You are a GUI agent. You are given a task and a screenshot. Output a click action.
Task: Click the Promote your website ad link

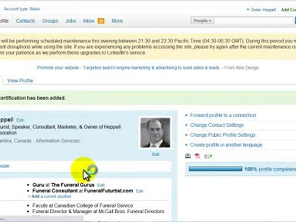[128, 68]
